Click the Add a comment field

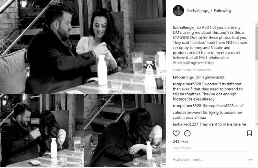209,159
